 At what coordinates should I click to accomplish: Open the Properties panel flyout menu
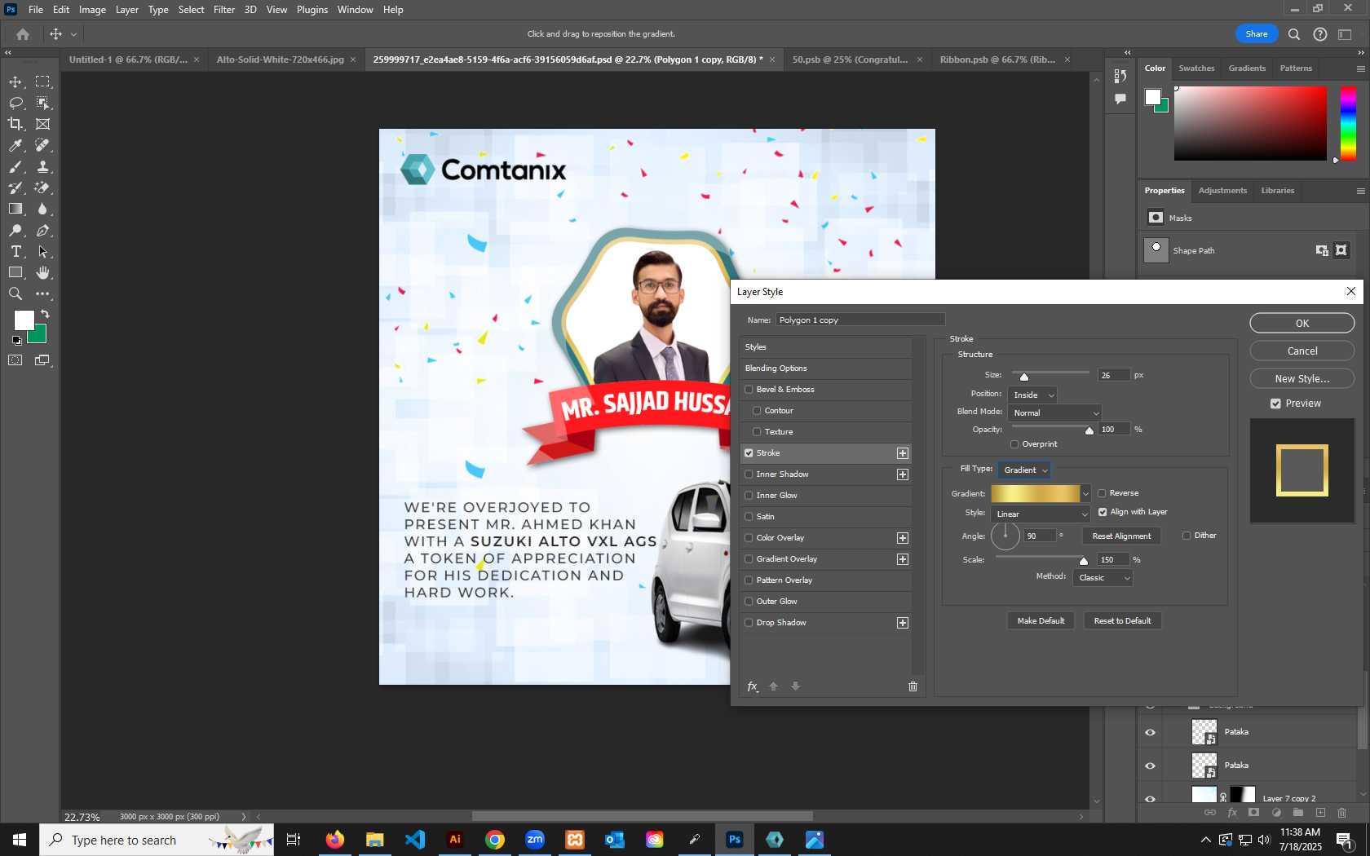point(1360,191)
